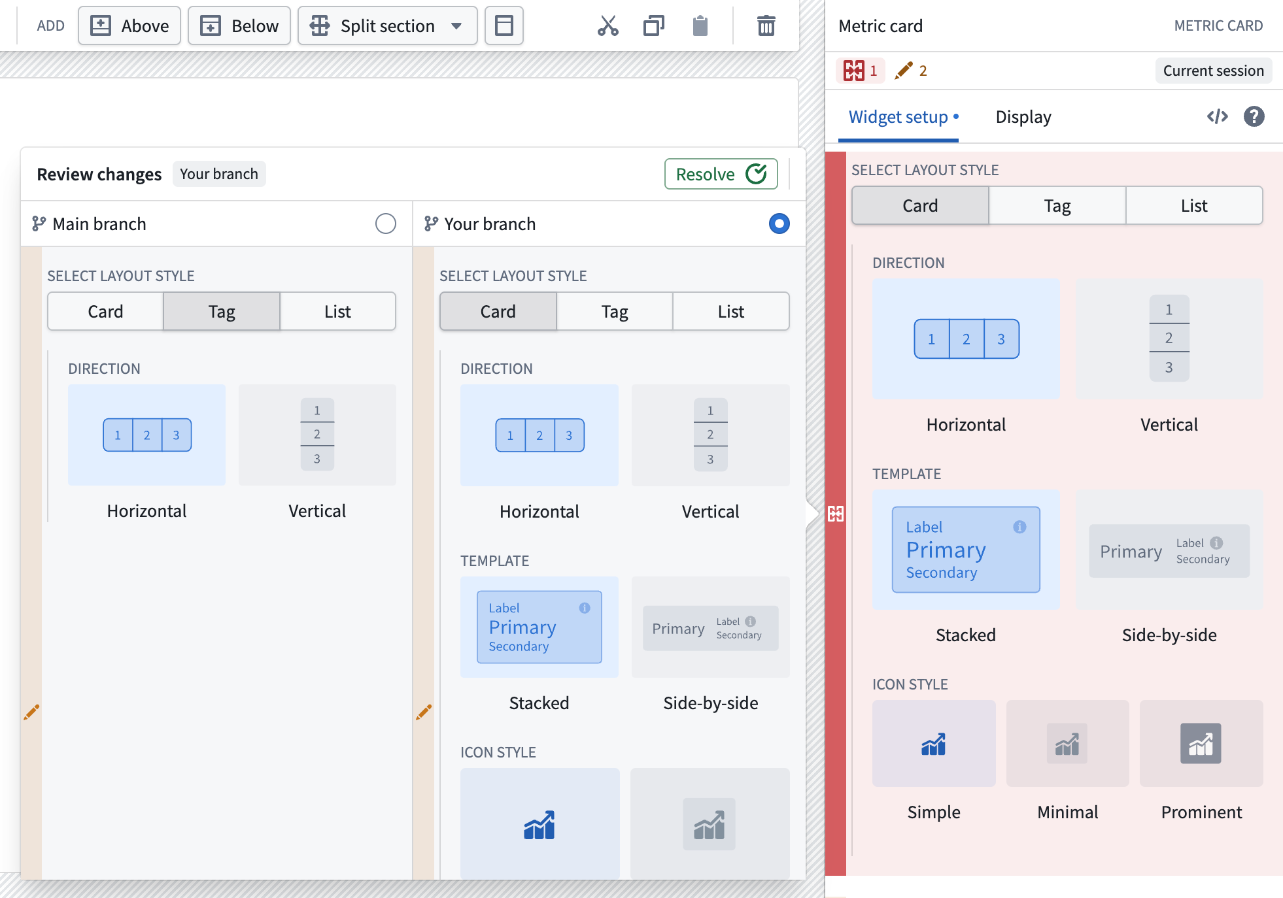Choose Tag layout in Main branch pane
The image size is (1283, 898).
[x=222, y=311]
